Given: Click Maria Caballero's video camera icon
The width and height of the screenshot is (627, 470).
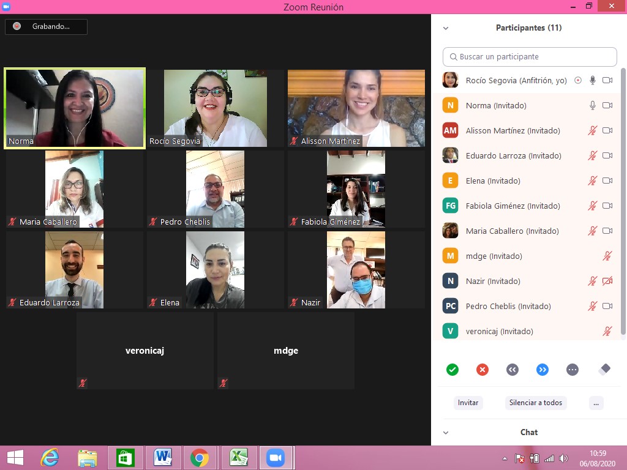Looking at the screenshot, I should pyautogui.click(x=607, y=231).
